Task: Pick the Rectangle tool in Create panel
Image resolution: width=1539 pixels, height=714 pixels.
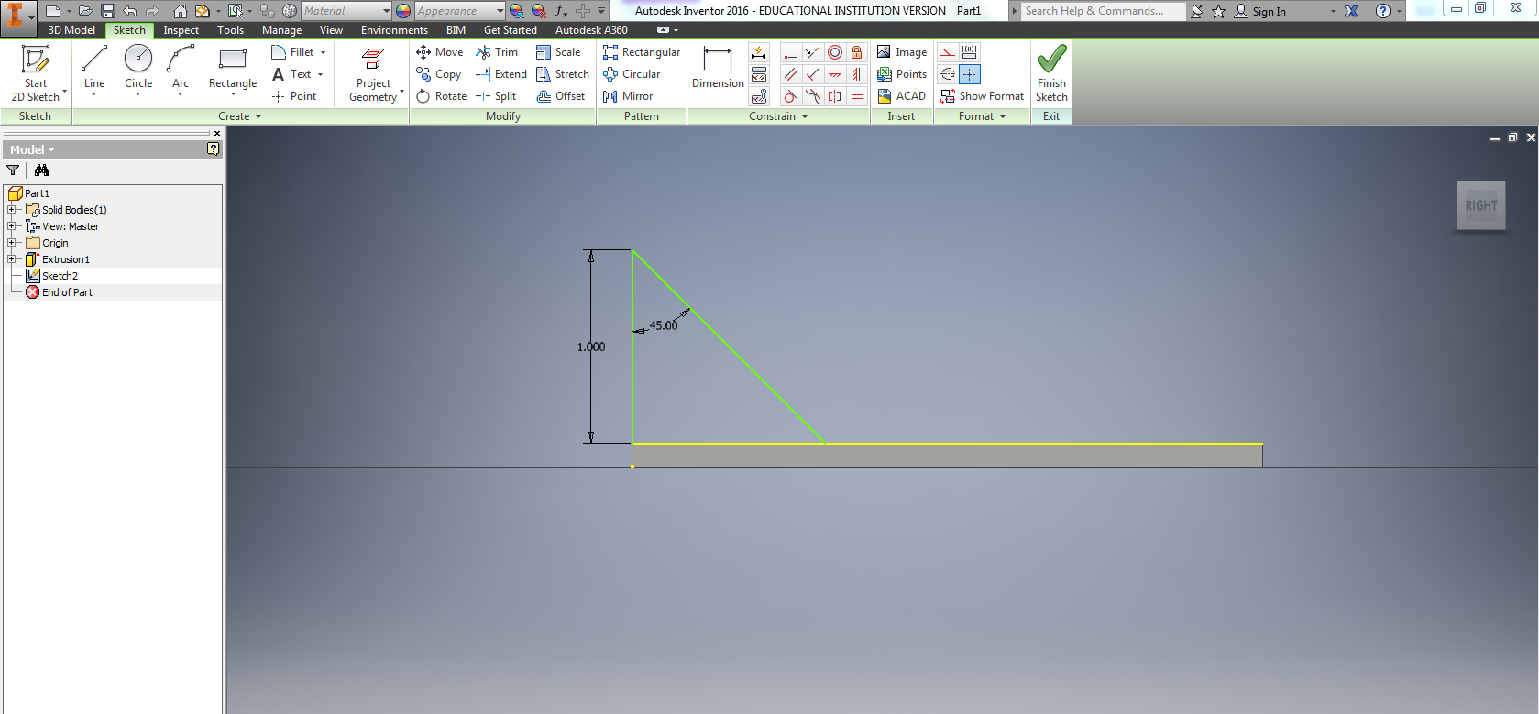Action: click(x=233, y=69)
